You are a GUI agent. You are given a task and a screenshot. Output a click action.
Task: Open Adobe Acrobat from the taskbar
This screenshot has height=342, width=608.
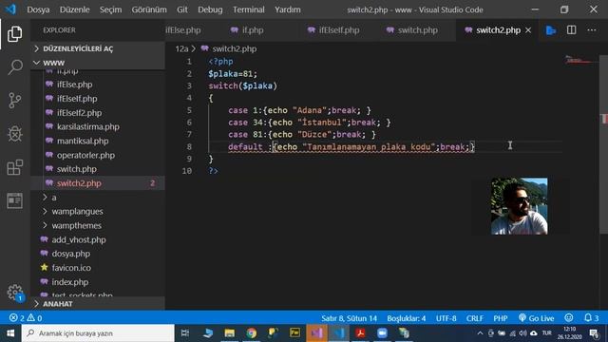[361, 333]
